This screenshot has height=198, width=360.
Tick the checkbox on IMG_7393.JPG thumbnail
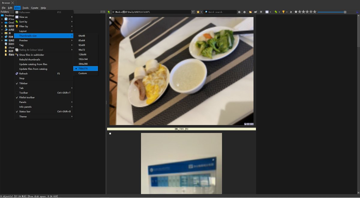(110, 18)
